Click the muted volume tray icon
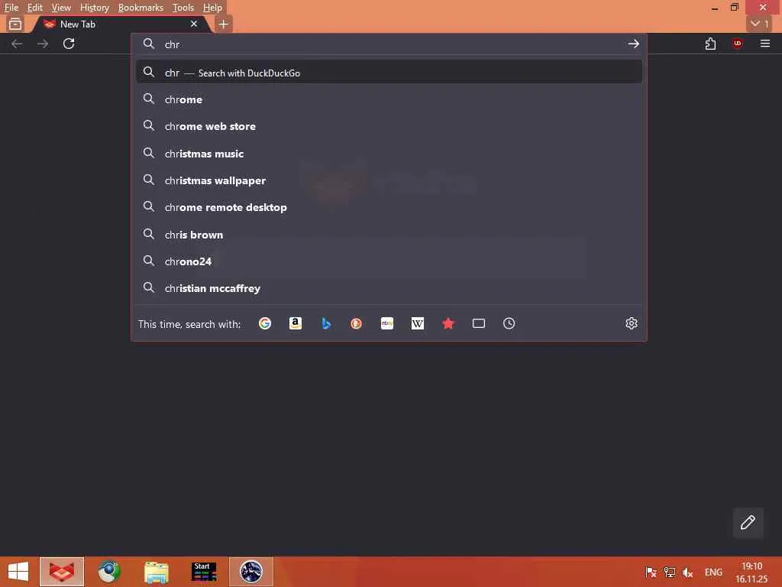 tap(688, 572)
